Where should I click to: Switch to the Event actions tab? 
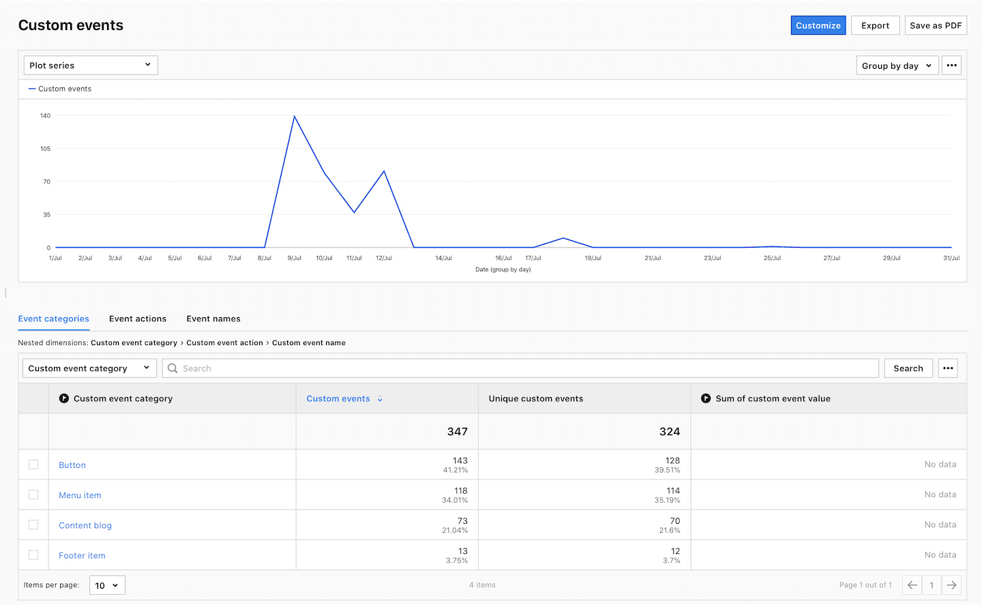[138, 319]
